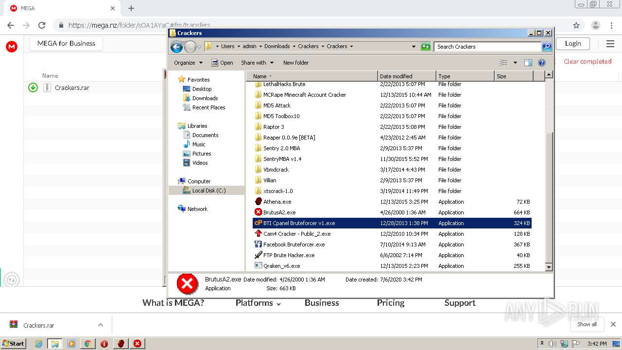Select the FTP Brute Hacker.exe icon

(259, 255)
